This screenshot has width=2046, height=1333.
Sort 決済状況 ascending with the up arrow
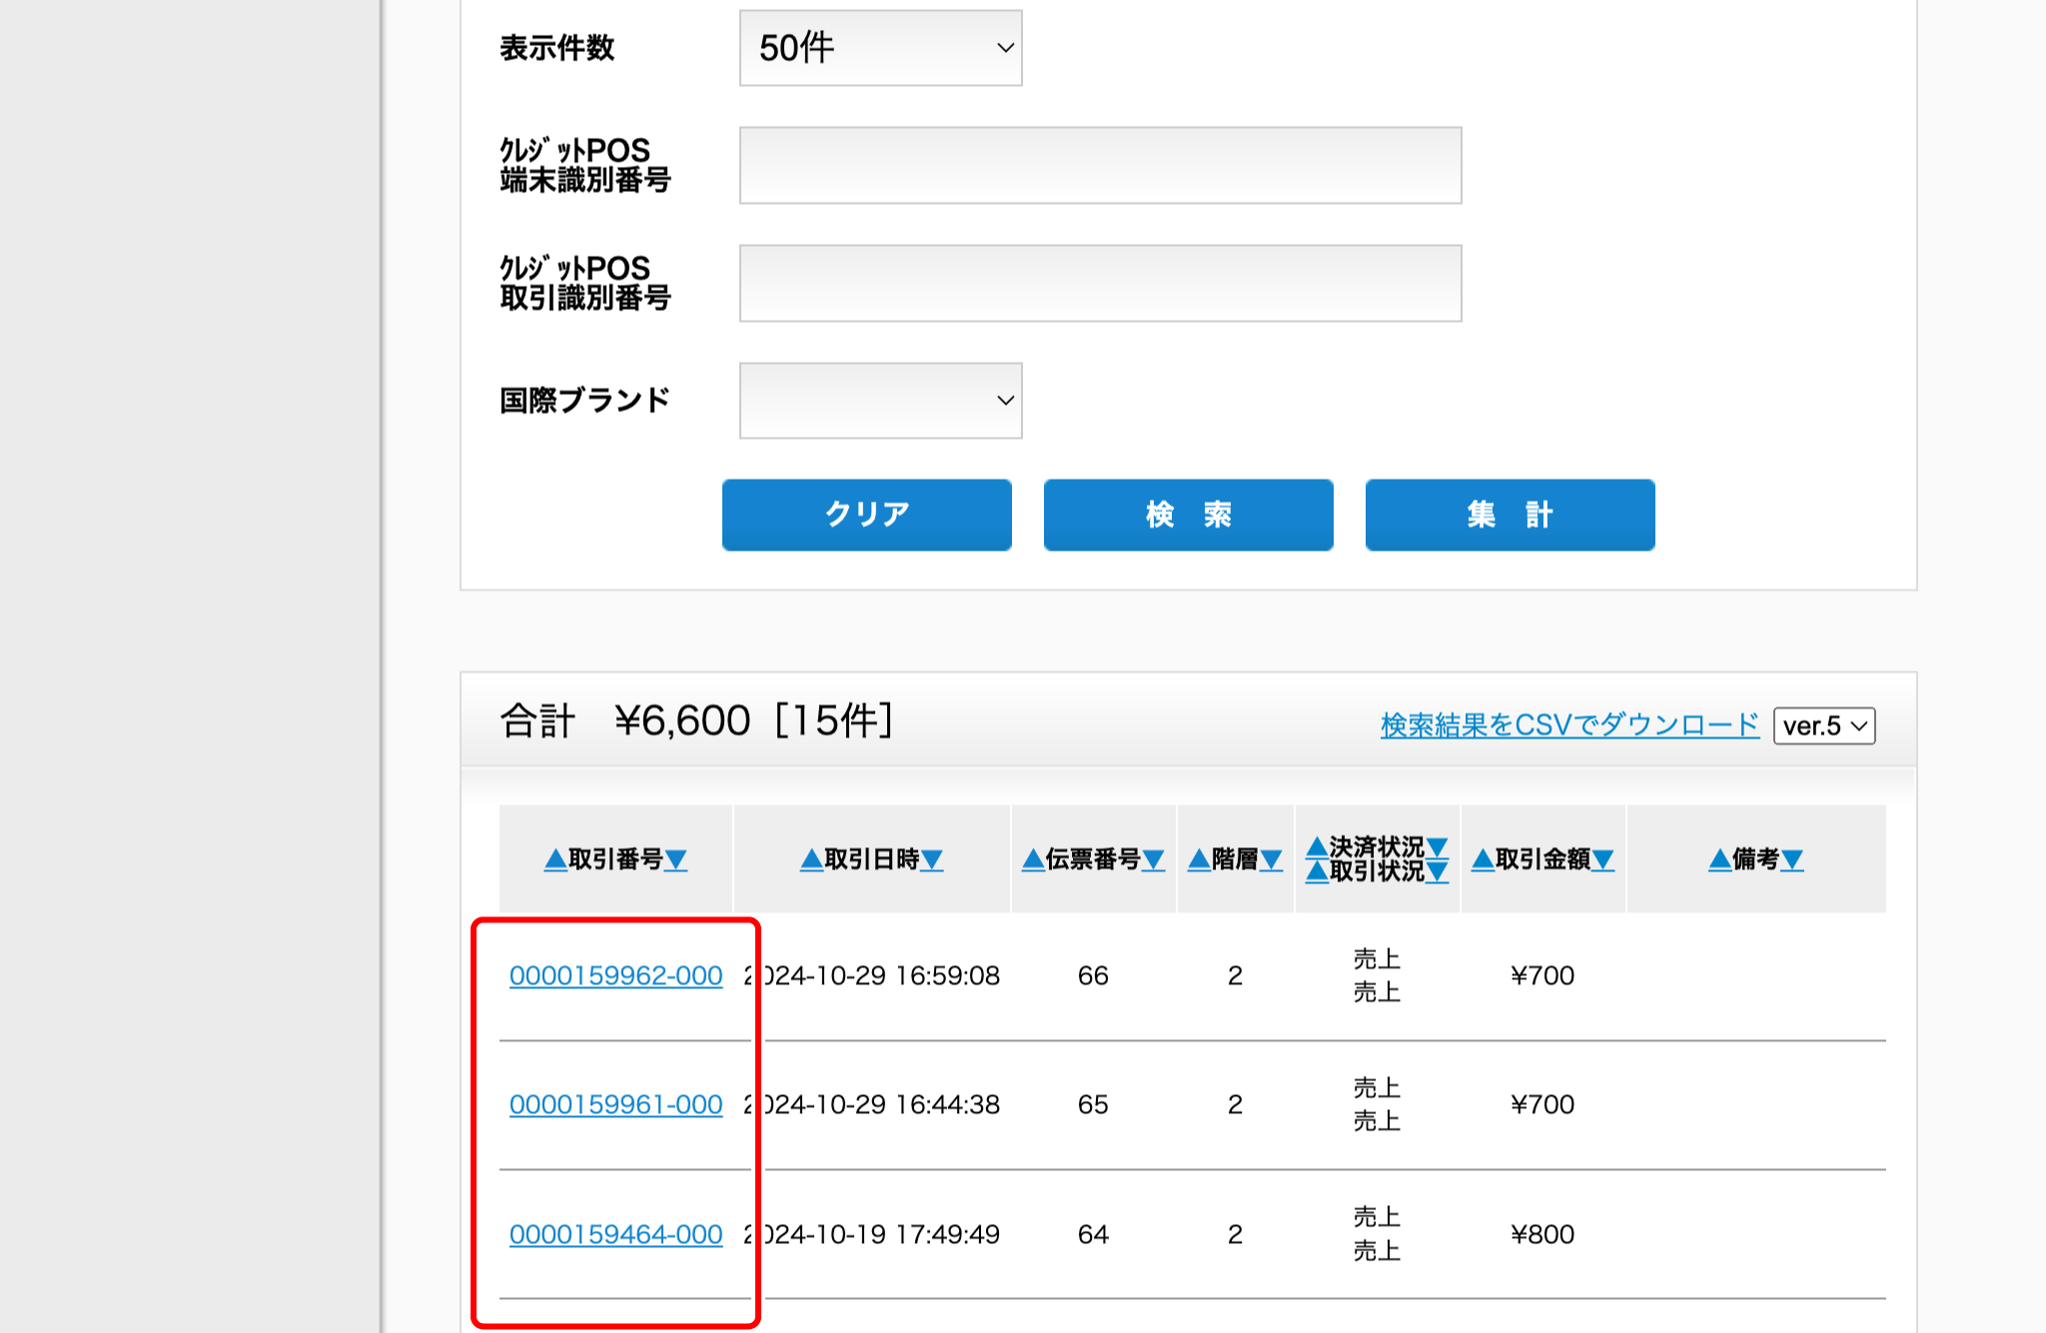[x=1317, y=847]
